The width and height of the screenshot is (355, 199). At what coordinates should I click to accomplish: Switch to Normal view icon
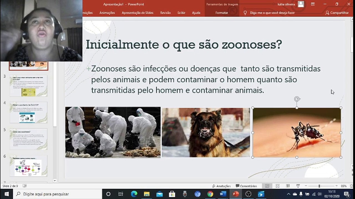tap(267, 186)
